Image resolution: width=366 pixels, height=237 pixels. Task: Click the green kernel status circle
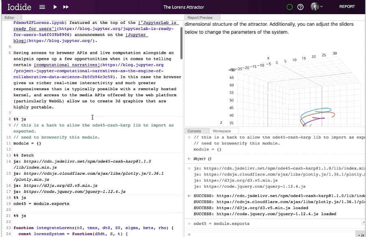tap(289, 7)
